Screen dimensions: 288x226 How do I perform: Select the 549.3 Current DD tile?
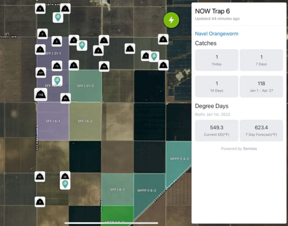pos(216,130)
